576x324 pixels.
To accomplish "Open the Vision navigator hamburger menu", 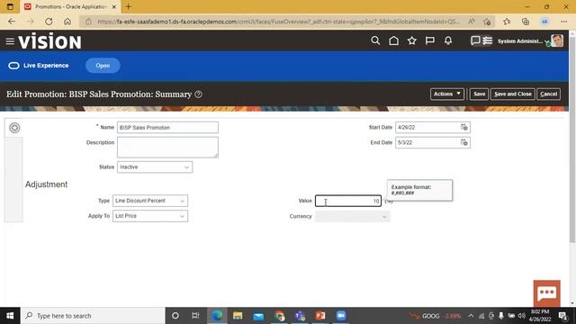I will click(x=10, y=41).
